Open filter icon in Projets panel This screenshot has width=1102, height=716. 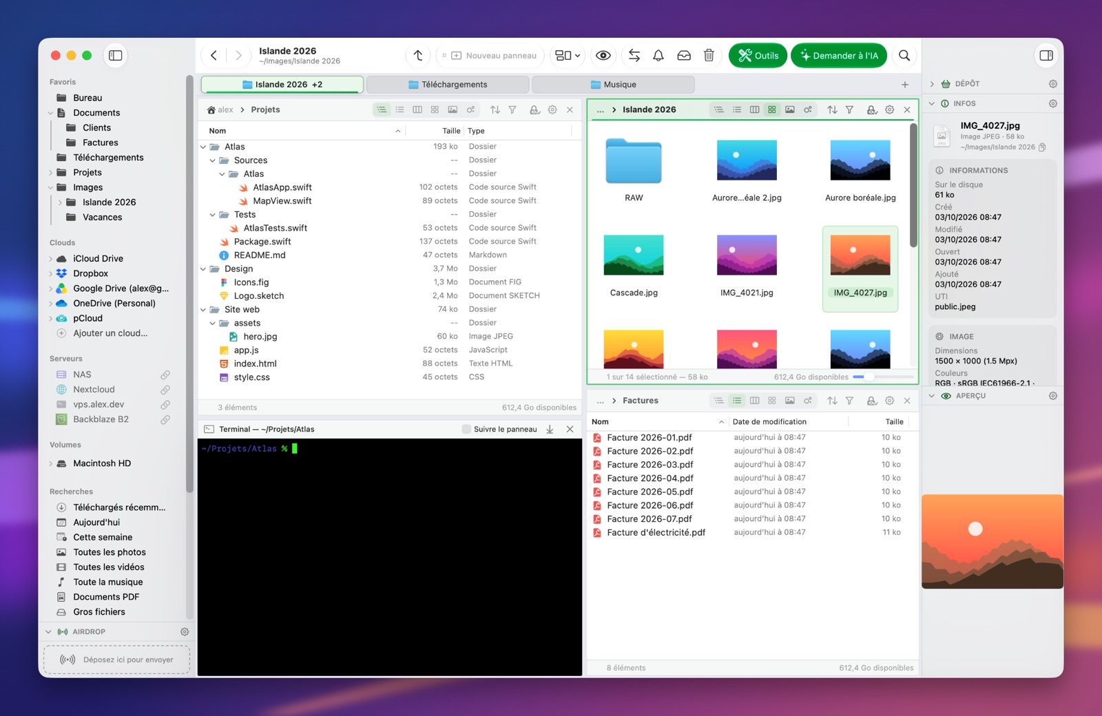[512, 110]
